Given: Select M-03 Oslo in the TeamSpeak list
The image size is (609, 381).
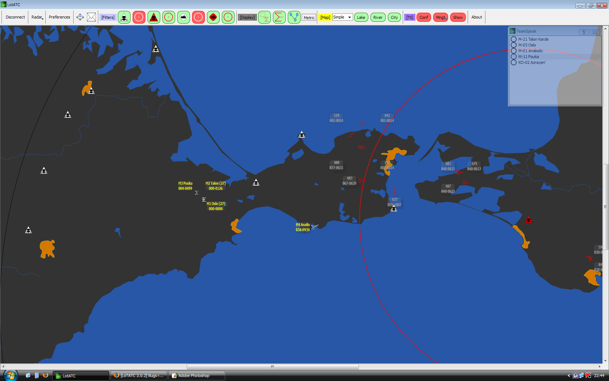Looking at the screenshot, I should coord(527,45).
